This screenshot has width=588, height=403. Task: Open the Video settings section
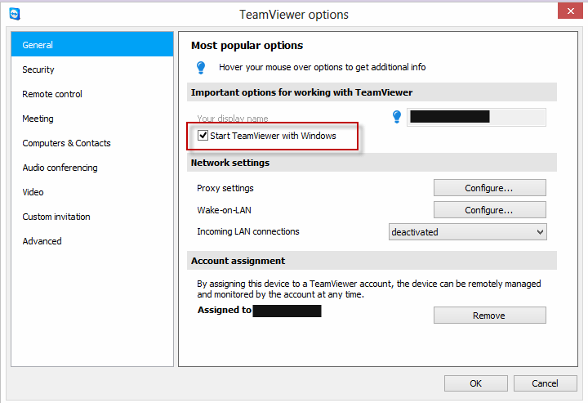[33, 192]
